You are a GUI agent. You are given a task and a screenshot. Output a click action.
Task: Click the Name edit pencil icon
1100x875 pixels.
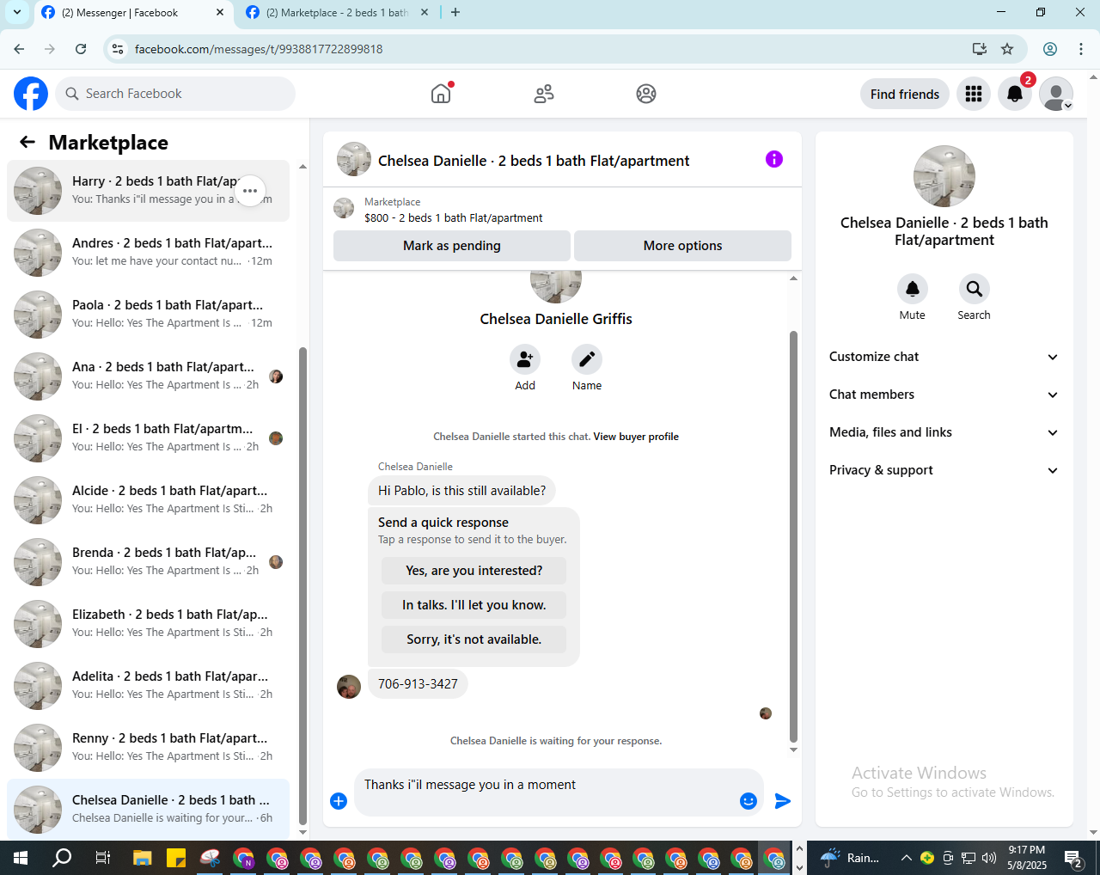click(x=587, y=359)
